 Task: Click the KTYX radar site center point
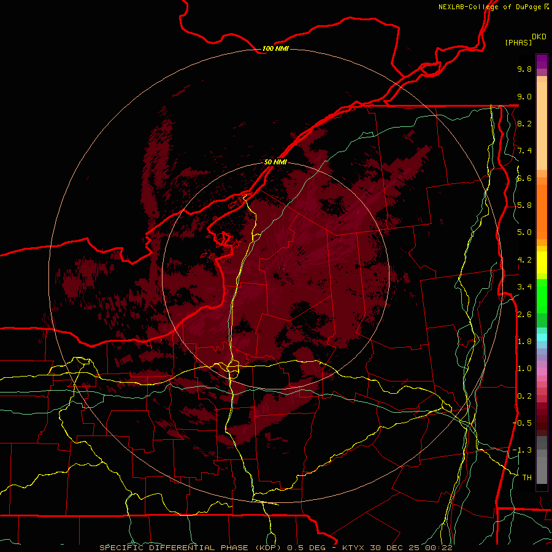point(275,275)
